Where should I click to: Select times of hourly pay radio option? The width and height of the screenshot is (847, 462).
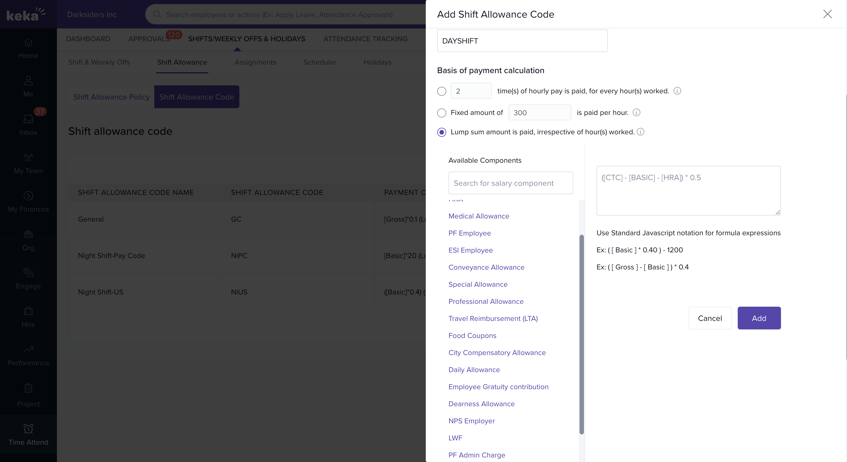(442, 91)
